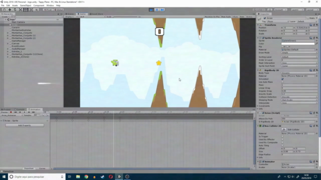Toggle Flip X checkbox
This screenshot has width=321, height=180.
282,46
